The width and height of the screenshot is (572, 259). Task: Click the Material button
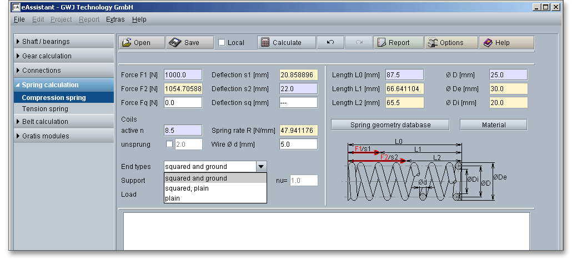[x=493, y=125]
